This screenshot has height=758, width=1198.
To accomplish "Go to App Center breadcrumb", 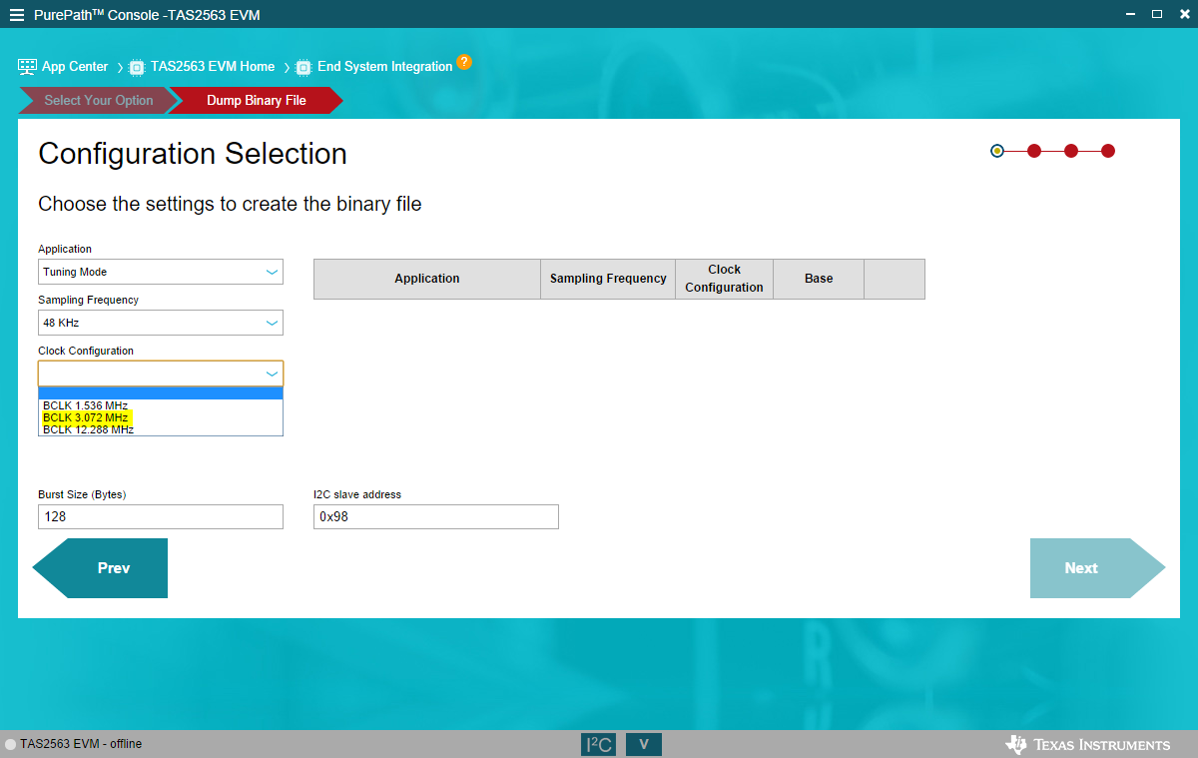I will click(x=75, y=67).
